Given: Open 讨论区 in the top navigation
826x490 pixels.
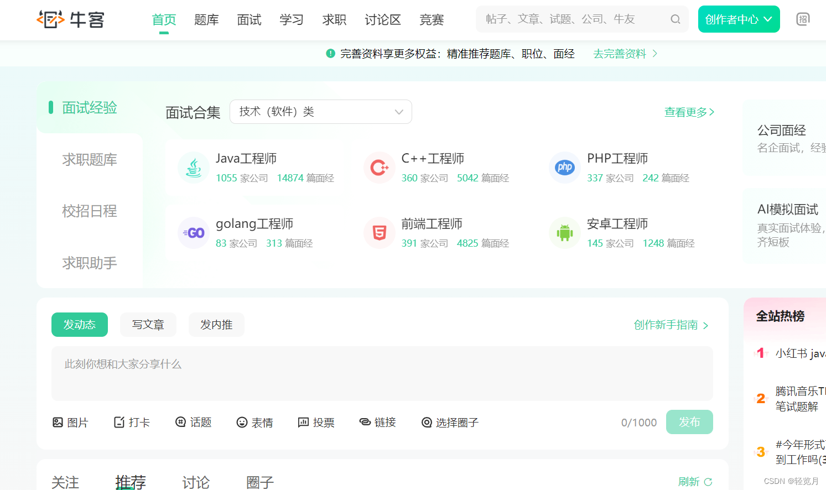Looking at the screenshot, I should coord(383,20).
